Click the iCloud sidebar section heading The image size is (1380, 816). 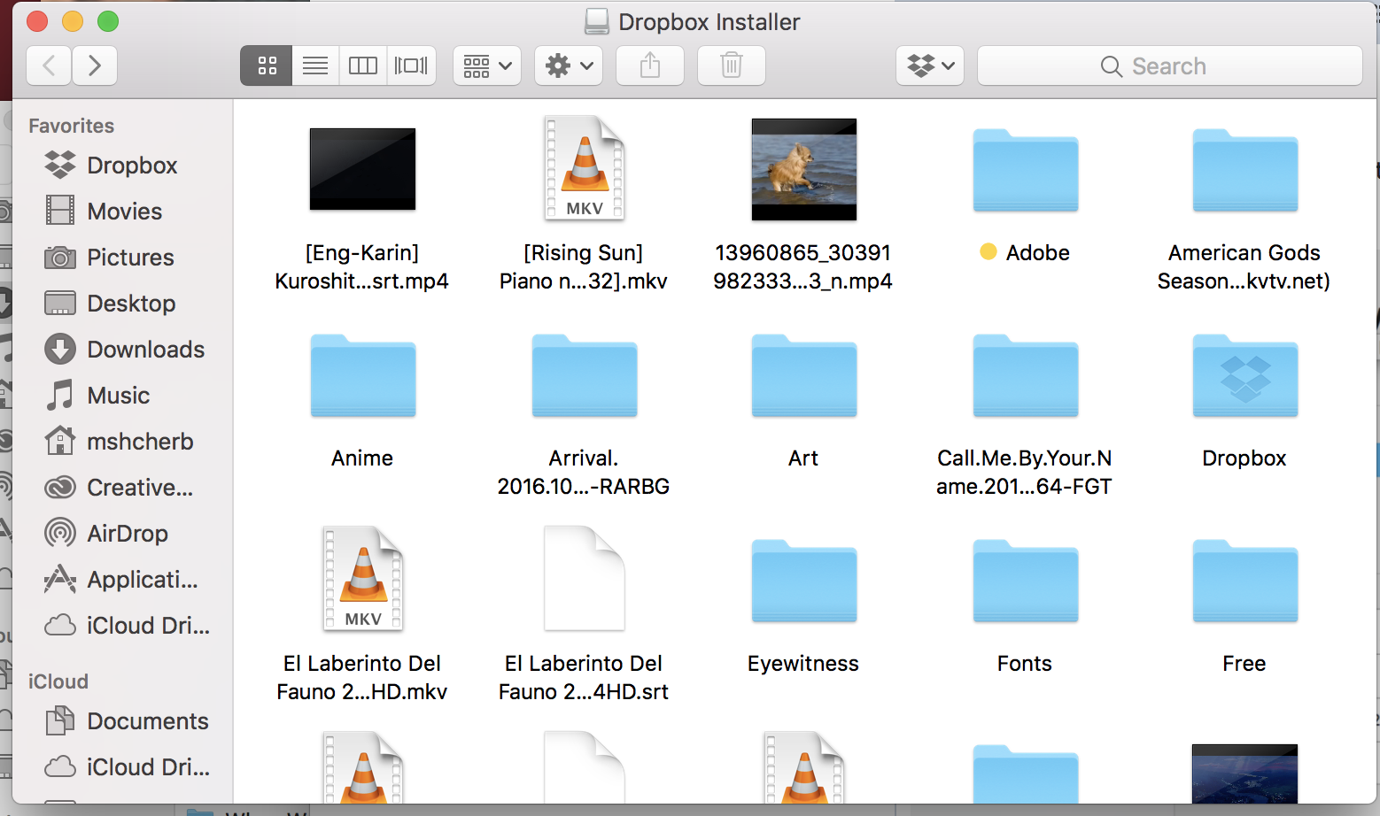coord(58,681)
